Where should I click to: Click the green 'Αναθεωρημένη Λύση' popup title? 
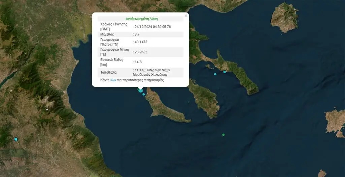tap(142, 19)
